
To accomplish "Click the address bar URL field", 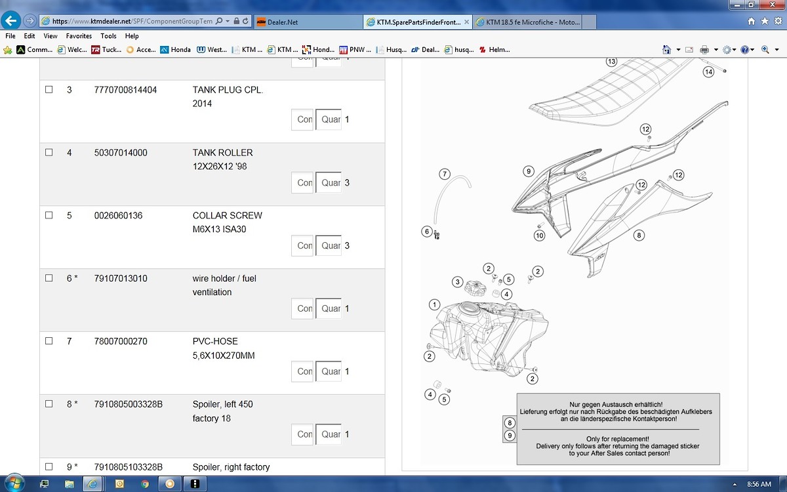I will [x=131, y=21].
